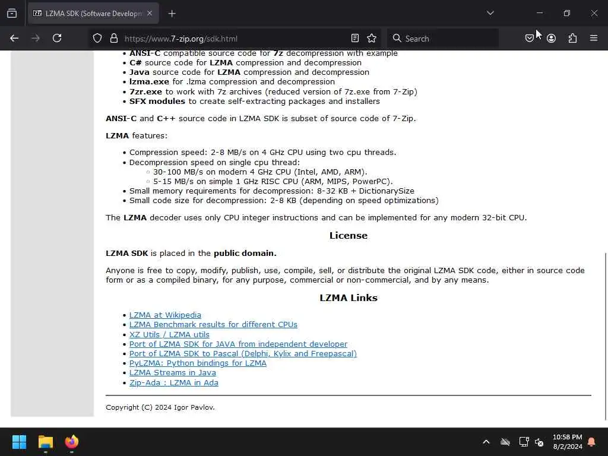The width and height of the screenshot is (608, 456).
Task: Open XZ Utils / LZMA utils link
Action: coord(169,335)
